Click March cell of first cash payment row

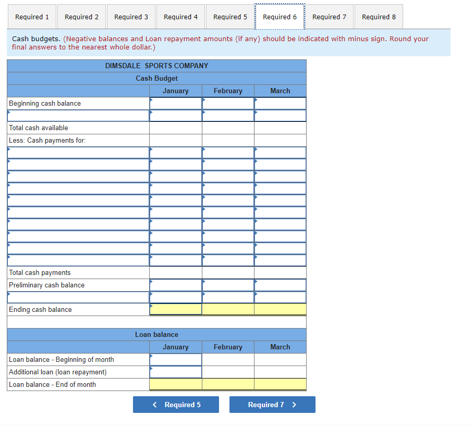[x=280, y=153]
